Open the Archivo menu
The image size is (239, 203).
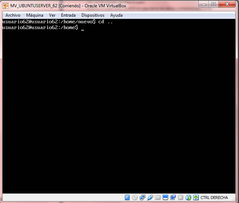click(13, 15)
